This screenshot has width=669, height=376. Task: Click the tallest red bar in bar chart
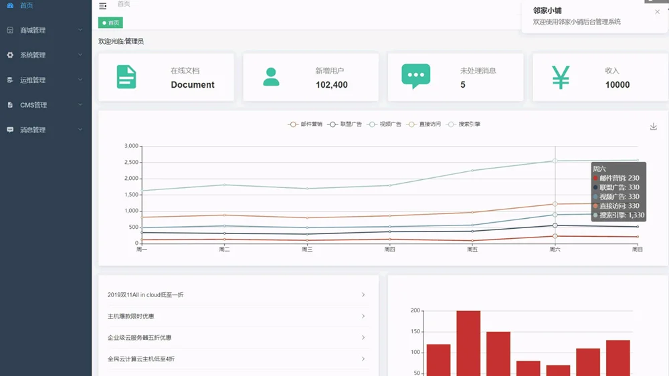pos(468,341)
